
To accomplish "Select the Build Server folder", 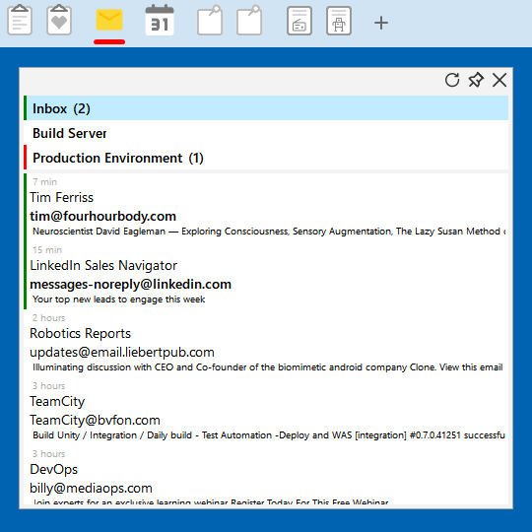I will pos(266,133).
